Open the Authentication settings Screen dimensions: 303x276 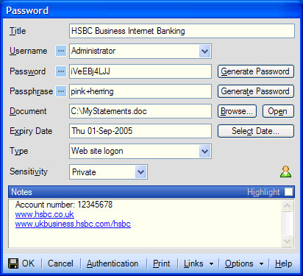[x=113, y=263]
